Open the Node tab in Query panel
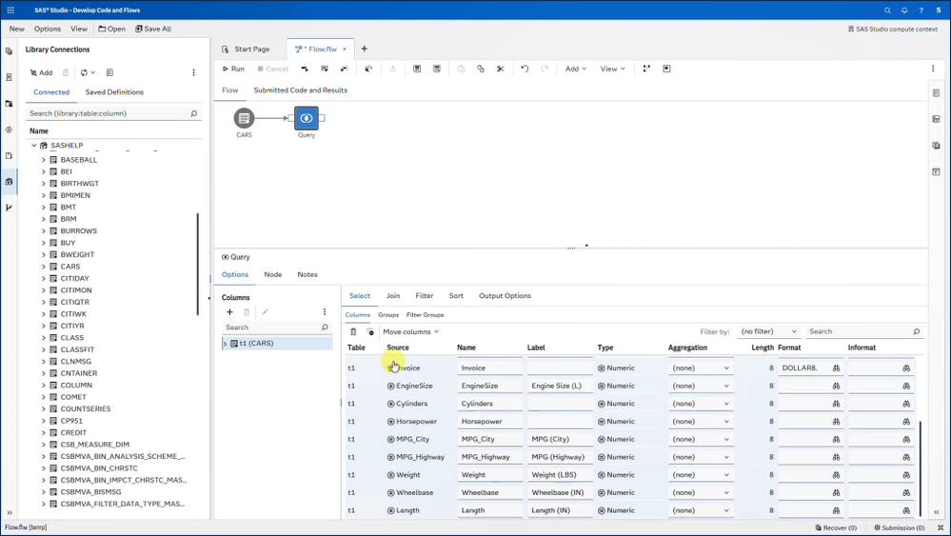 pos(273,275)
